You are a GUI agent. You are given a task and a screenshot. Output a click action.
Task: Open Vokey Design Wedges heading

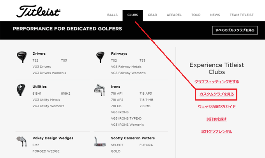(53, 138)
